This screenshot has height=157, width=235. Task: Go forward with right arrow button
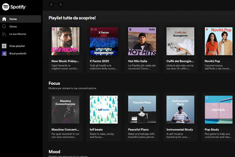click(60, 4)
